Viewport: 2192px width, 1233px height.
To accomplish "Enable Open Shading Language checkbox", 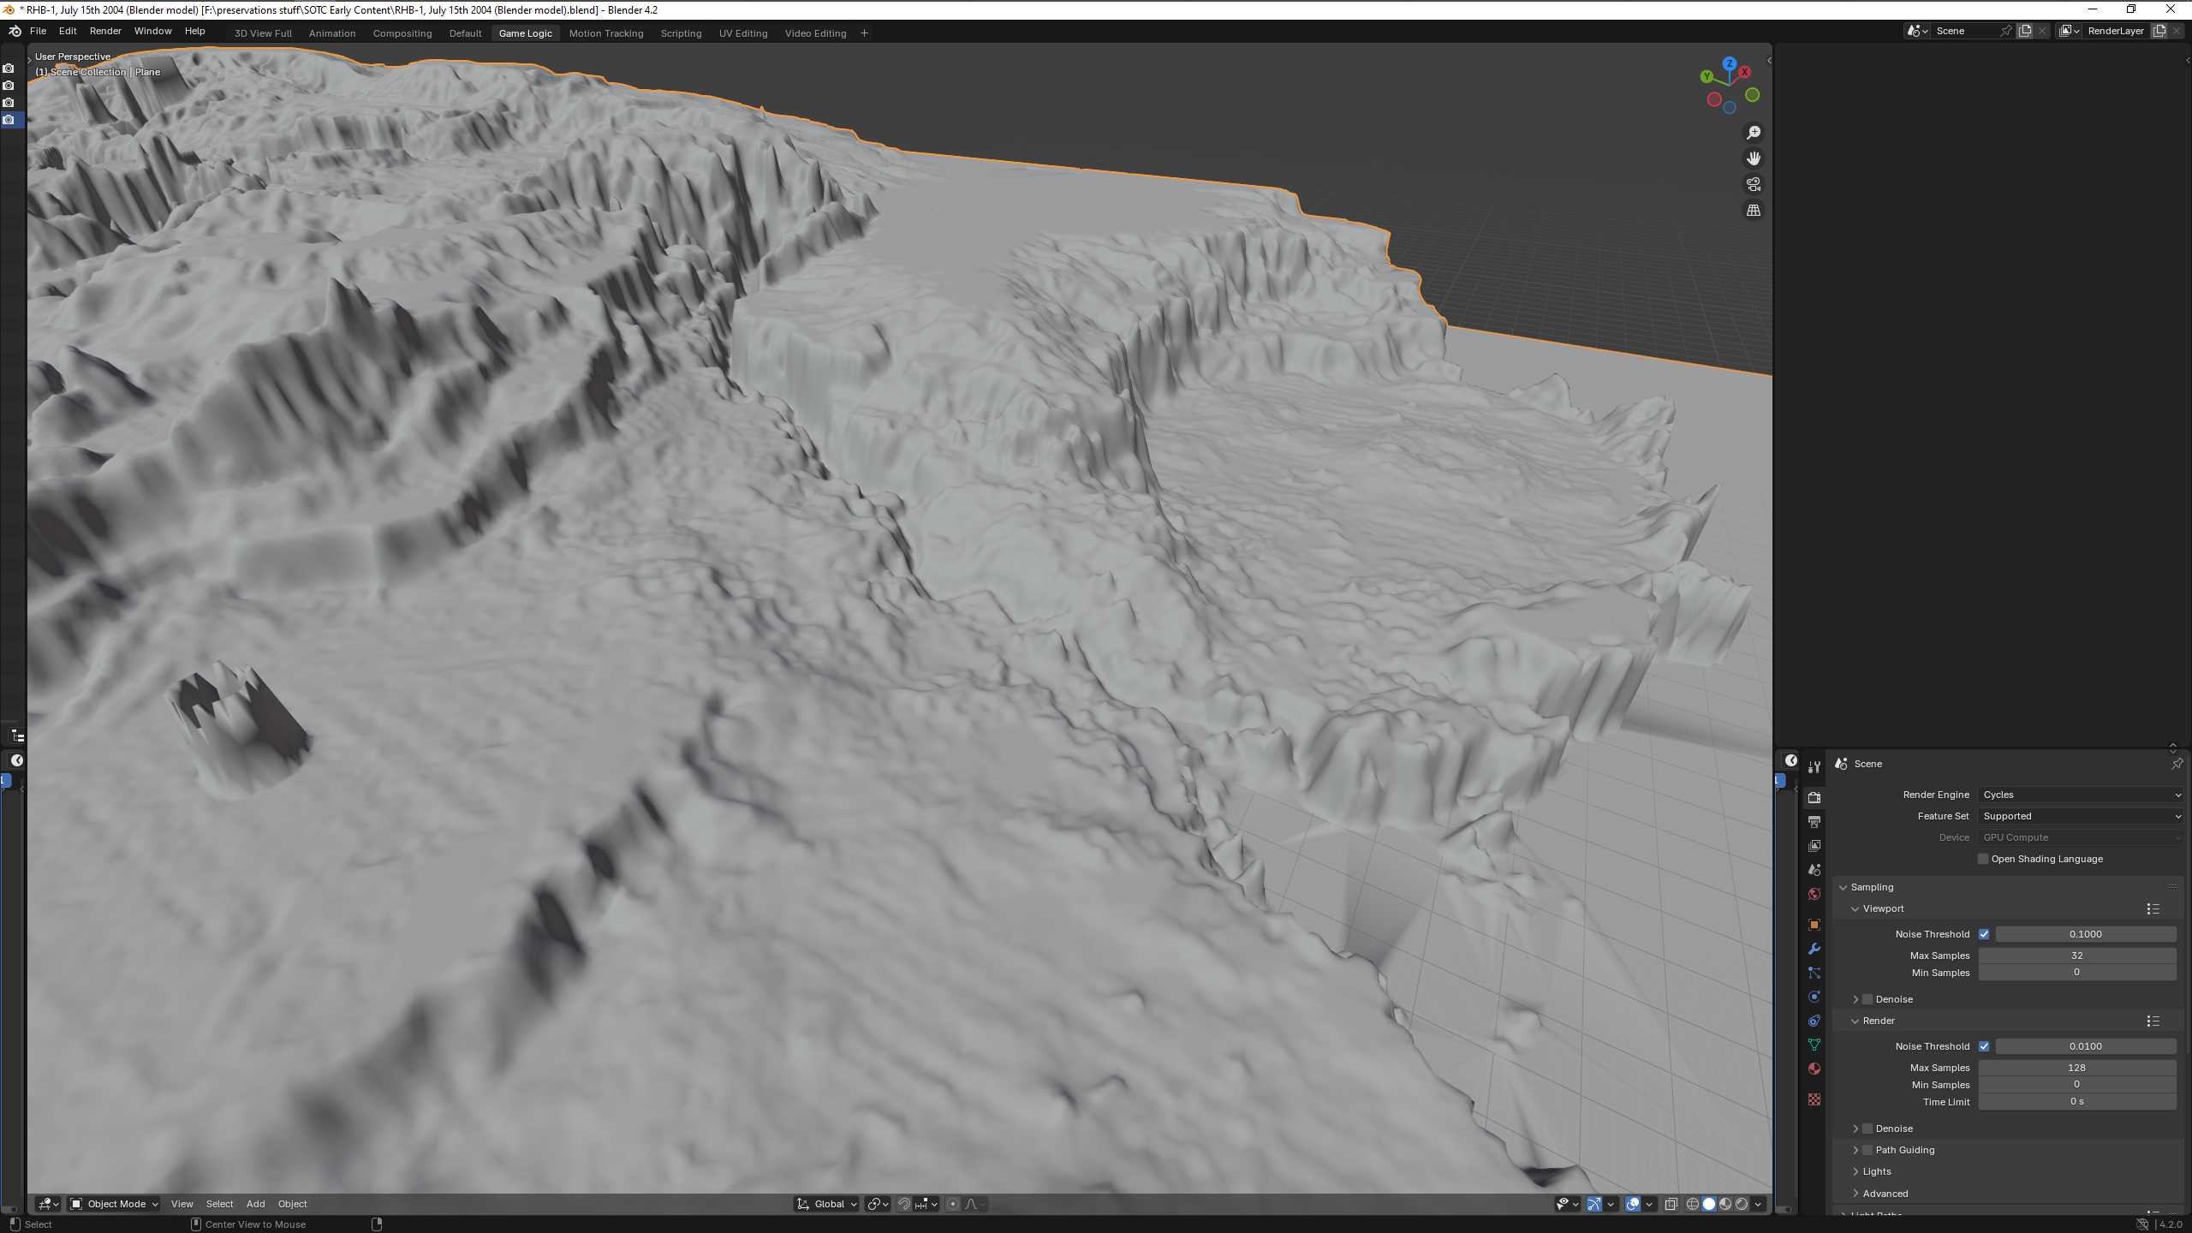I will [1983, 859].
